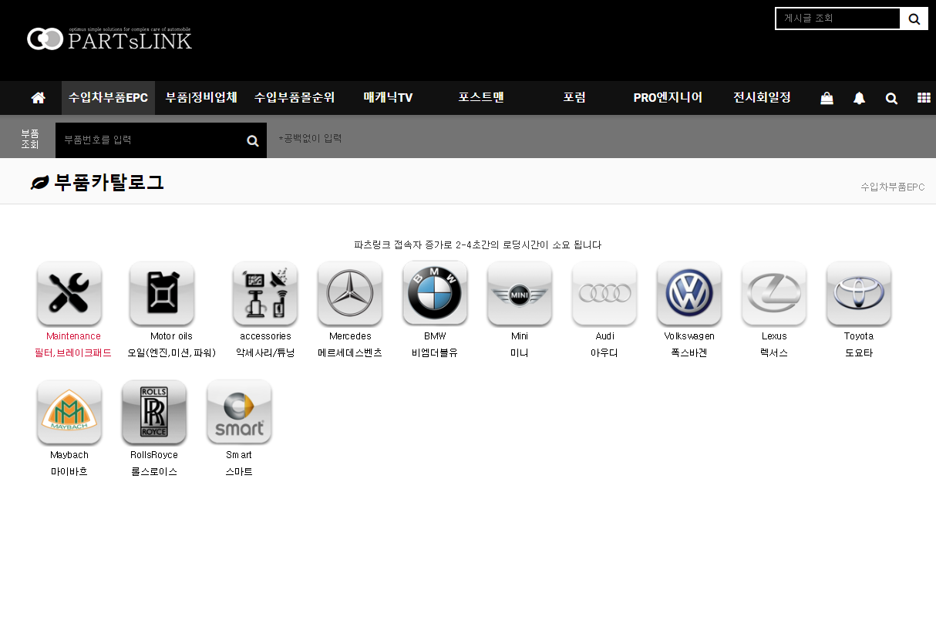936x644 pixels.
Task: Click the 미니 text link
Action: point(520,352)
